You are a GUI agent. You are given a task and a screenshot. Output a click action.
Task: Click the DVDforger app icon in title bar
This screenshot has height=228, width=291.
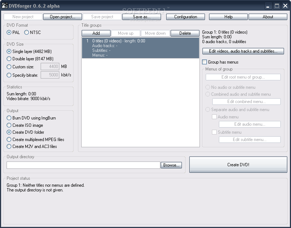tap(5, 6)
